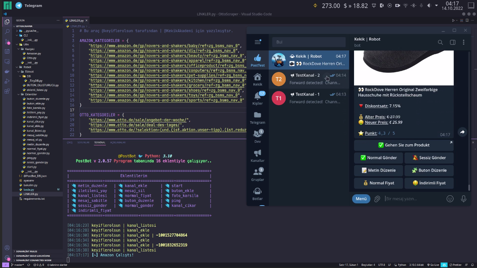
Task: Forward the RockDove product message
Action: click(x=462, y=132)
